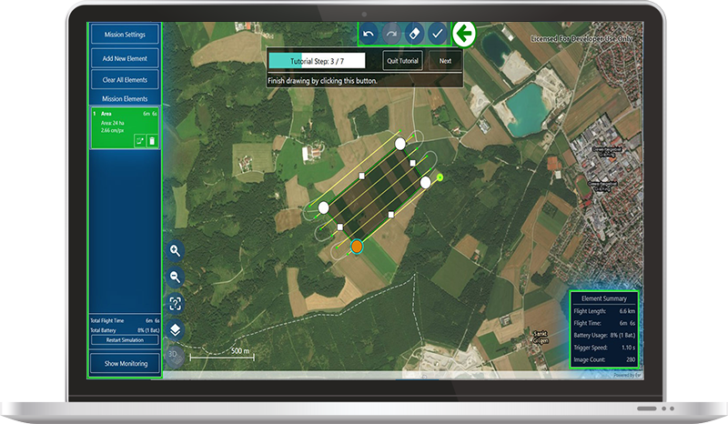Click the 'Finish drawing by clicking this button.' hint

coord(323,81)
